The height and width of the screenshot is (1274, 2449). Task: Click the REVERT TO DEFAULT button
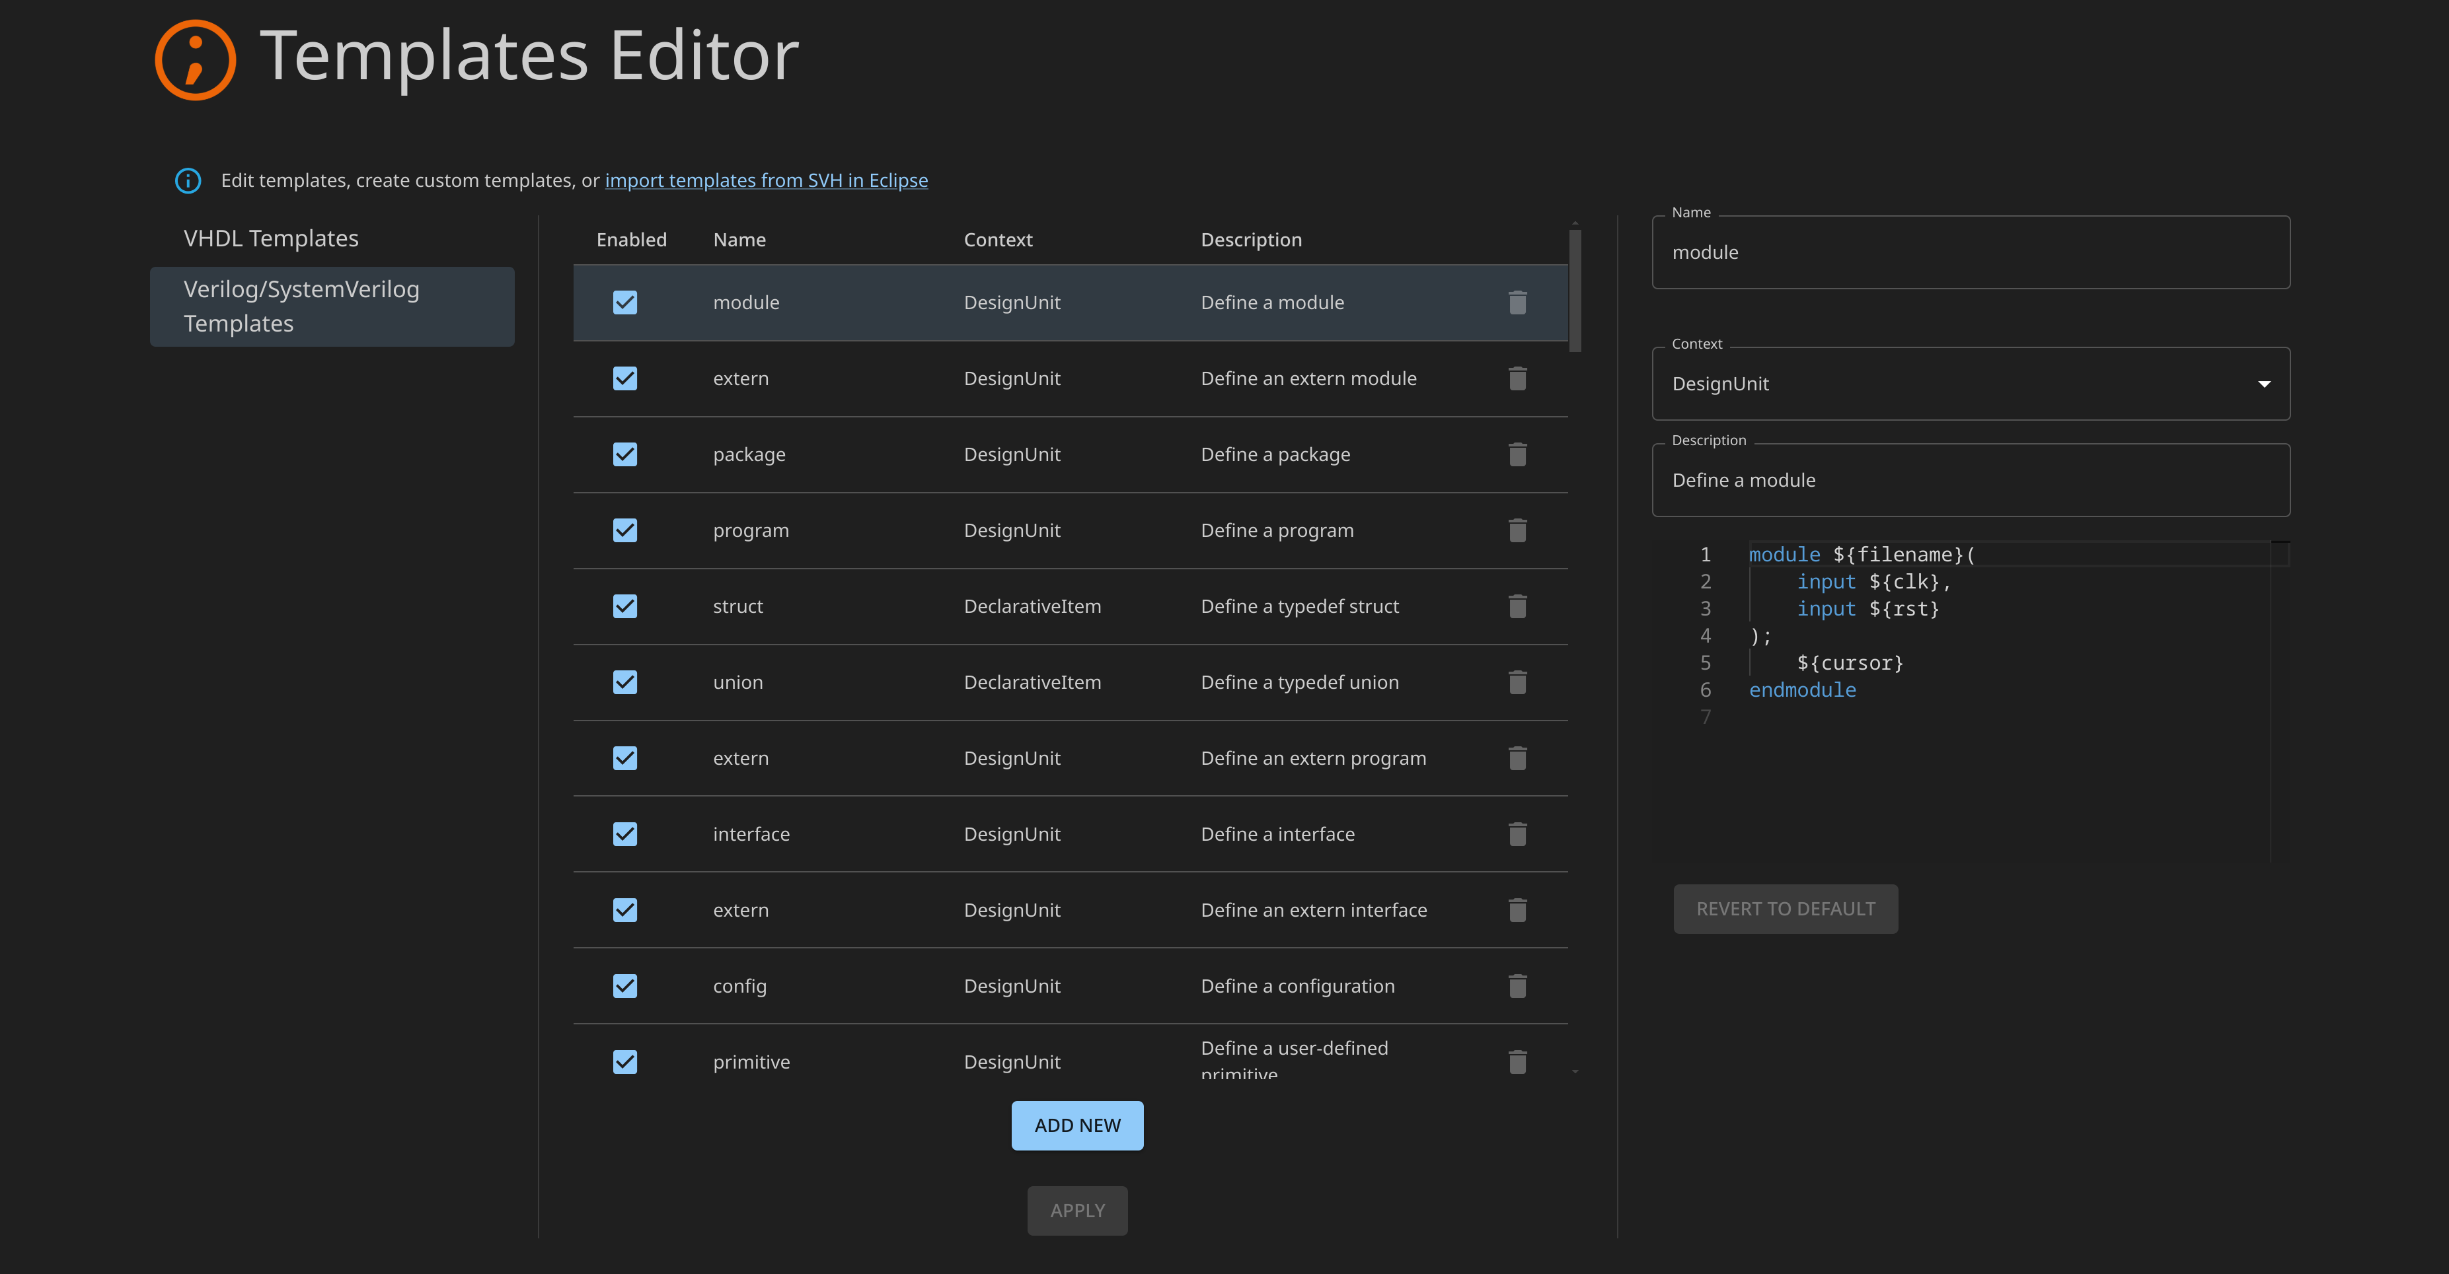pos(1784,909)
